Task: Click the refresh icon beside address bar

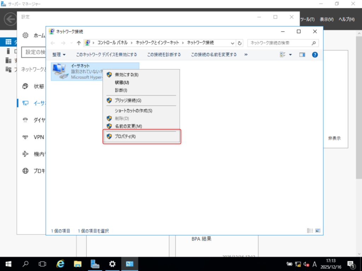Action: click(x=240, y=43)
